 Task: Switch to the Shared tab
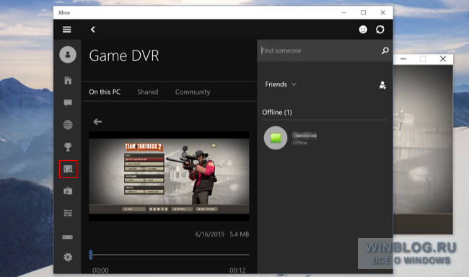147,92
